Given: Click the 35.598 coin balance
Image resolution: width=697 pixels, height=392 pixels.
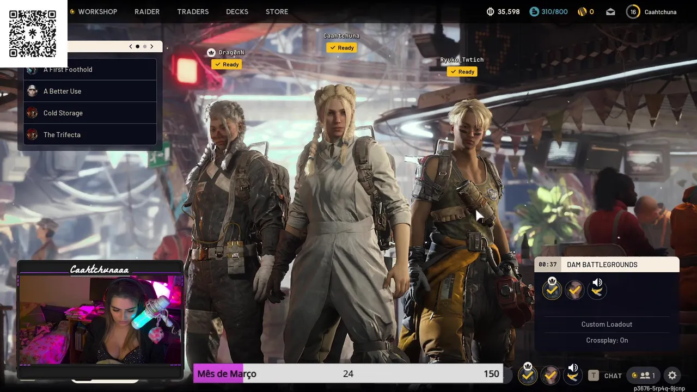Looking at the screenshot, I should (509, 11).
